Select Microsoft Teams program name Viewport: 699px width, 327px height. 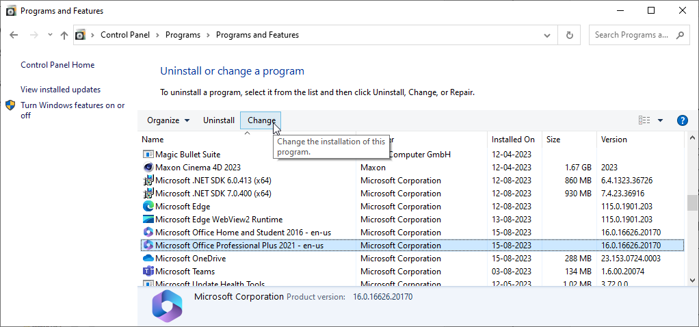click(185, 271)
